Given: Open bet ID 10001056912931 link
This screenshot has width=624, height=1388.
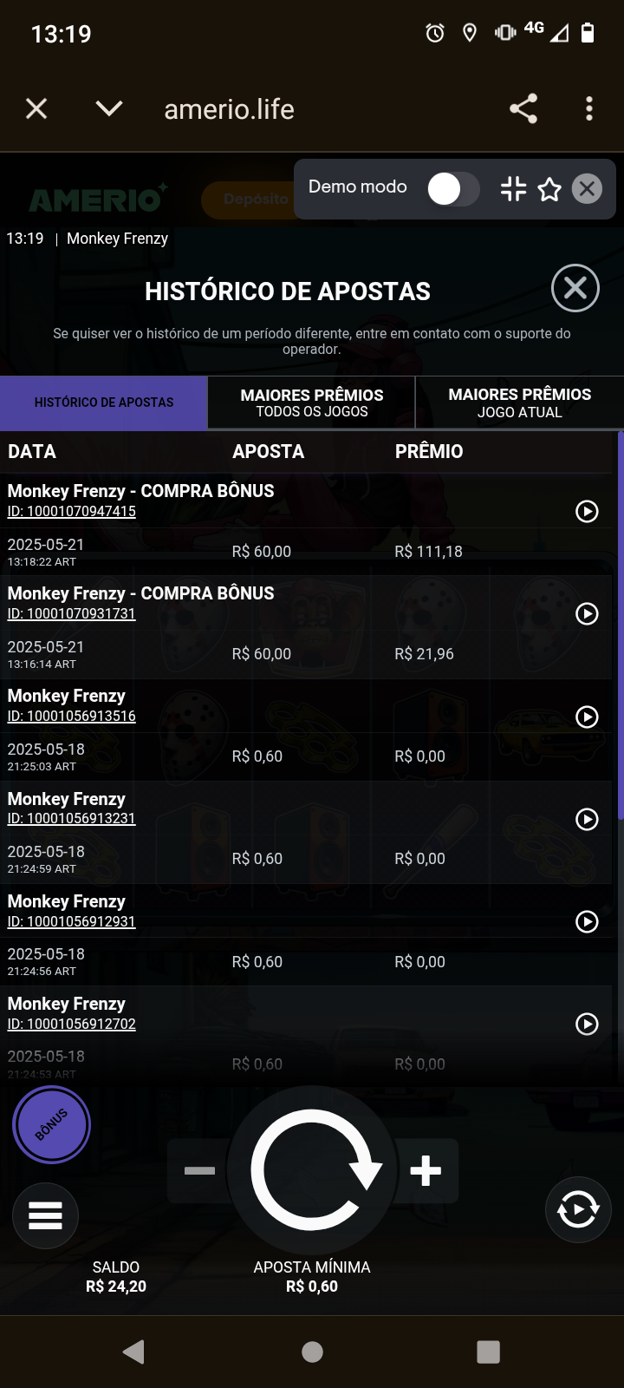Looking at the screenshot, I should 72,922.
